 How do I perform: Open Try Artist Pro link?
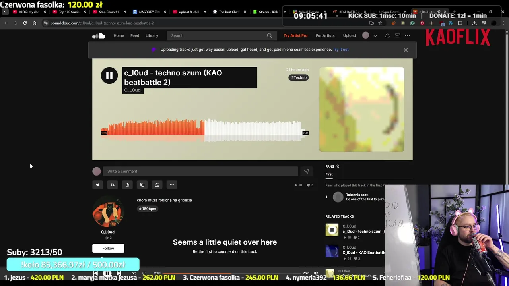295,35
